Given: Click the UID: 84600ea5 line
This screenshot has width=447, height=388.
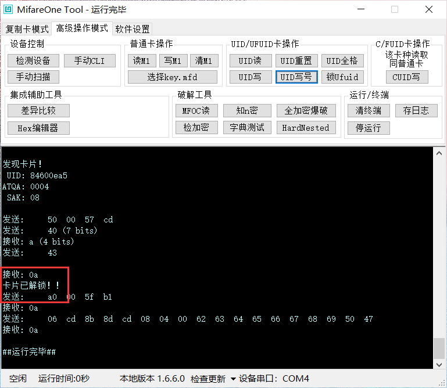Looking at the screenshot, I should coord(37,175).
